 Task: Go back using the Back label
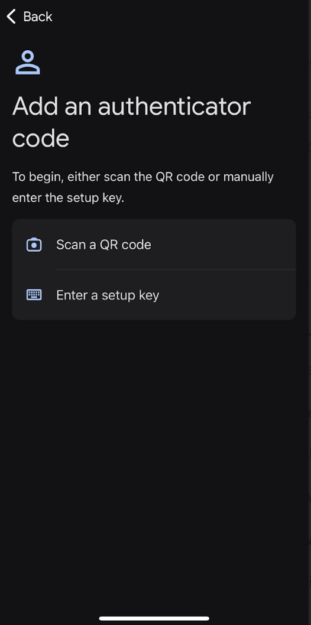point(38,17)
